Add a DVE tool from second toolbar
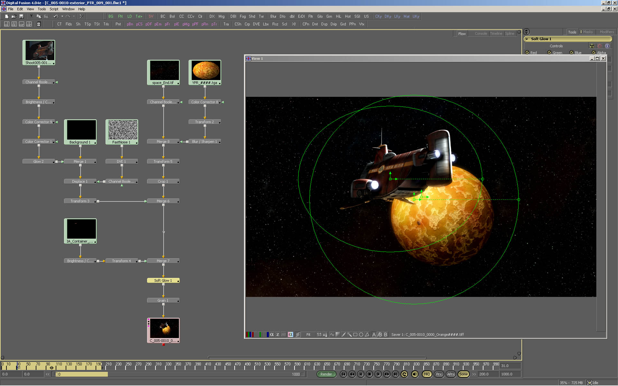618x386 pixels. pos(256,24)
